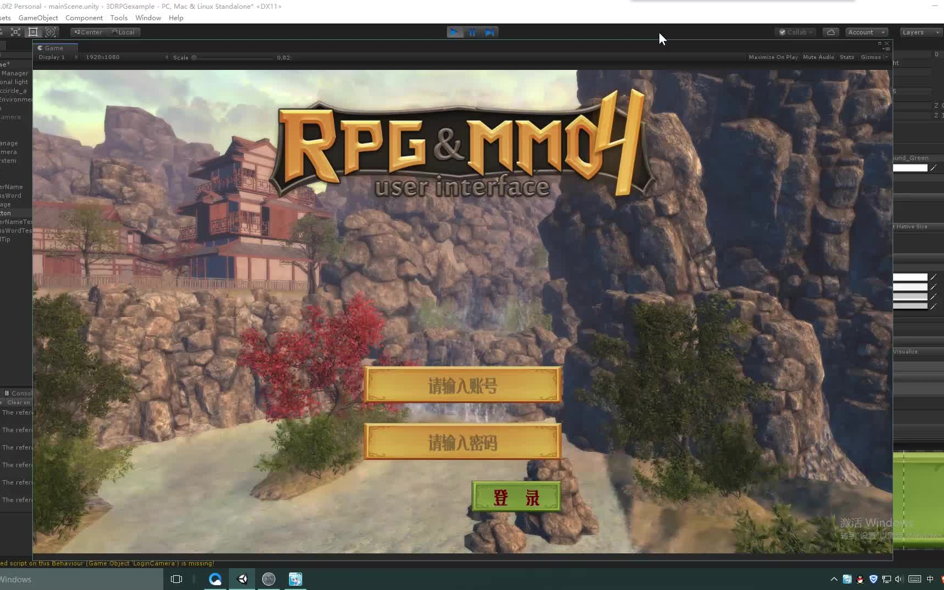Close the Game view panel
Viewport: 944px width, 590px height.
click(x=887, y=43)
